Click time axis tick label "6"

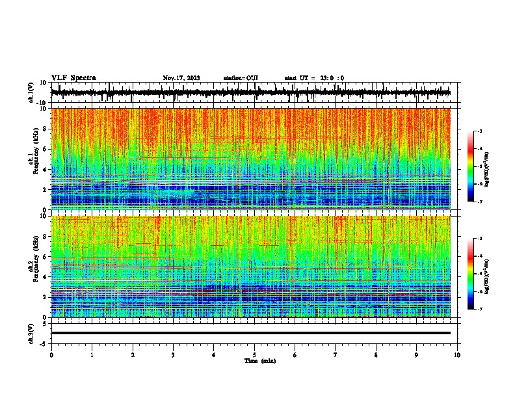click(295, 355)
